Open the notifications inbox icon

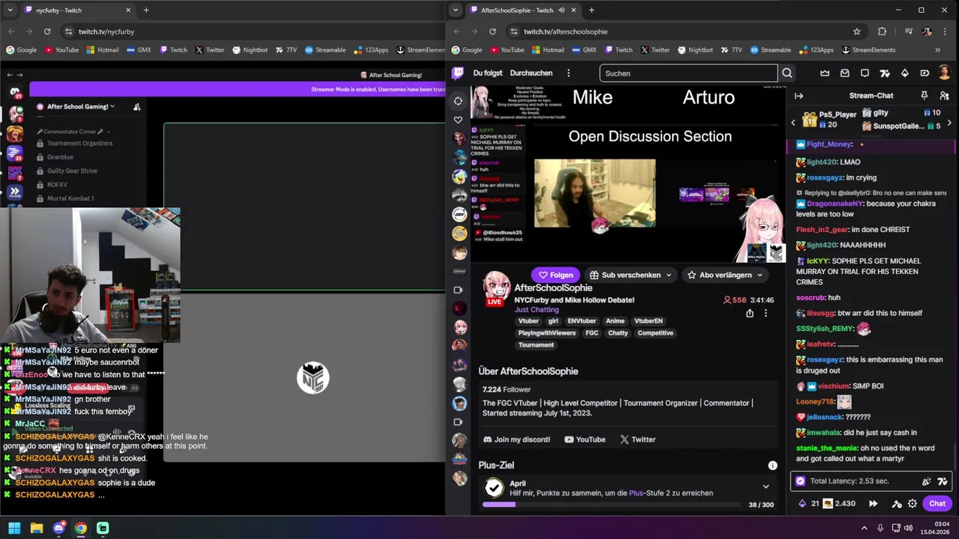pos(845,73)
